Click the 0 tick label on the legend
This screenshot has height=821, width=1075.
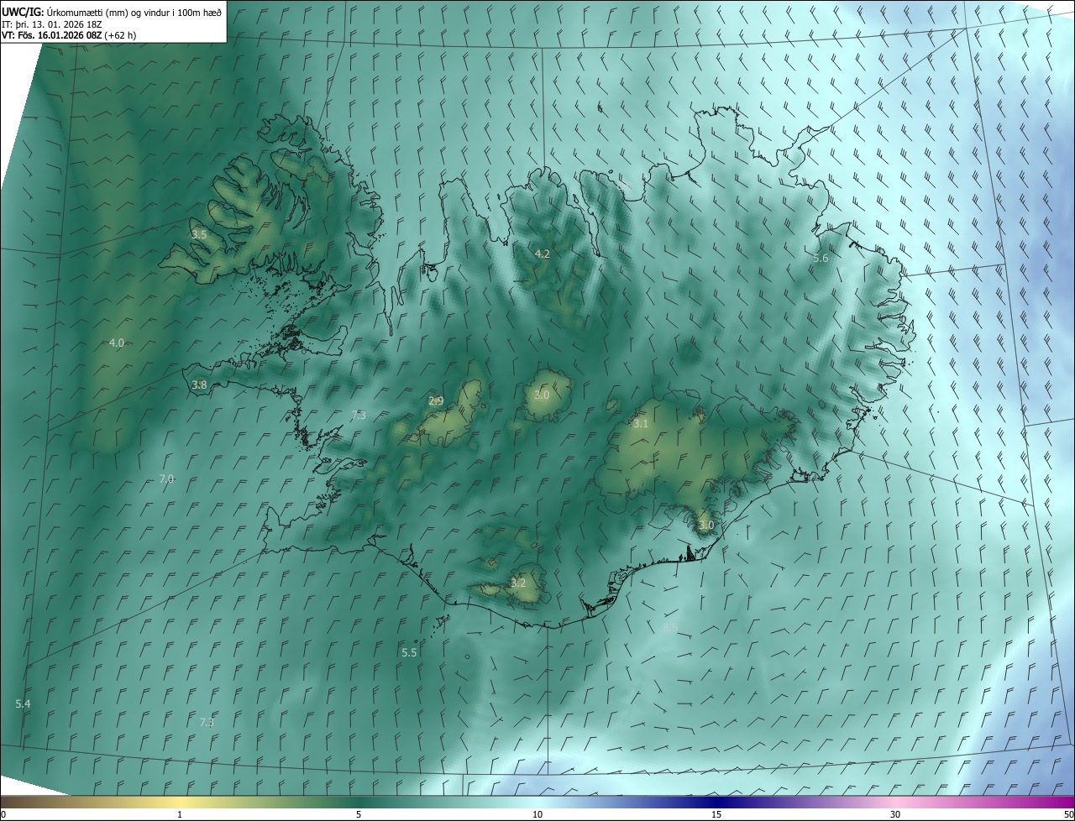(x=3, y=814)
